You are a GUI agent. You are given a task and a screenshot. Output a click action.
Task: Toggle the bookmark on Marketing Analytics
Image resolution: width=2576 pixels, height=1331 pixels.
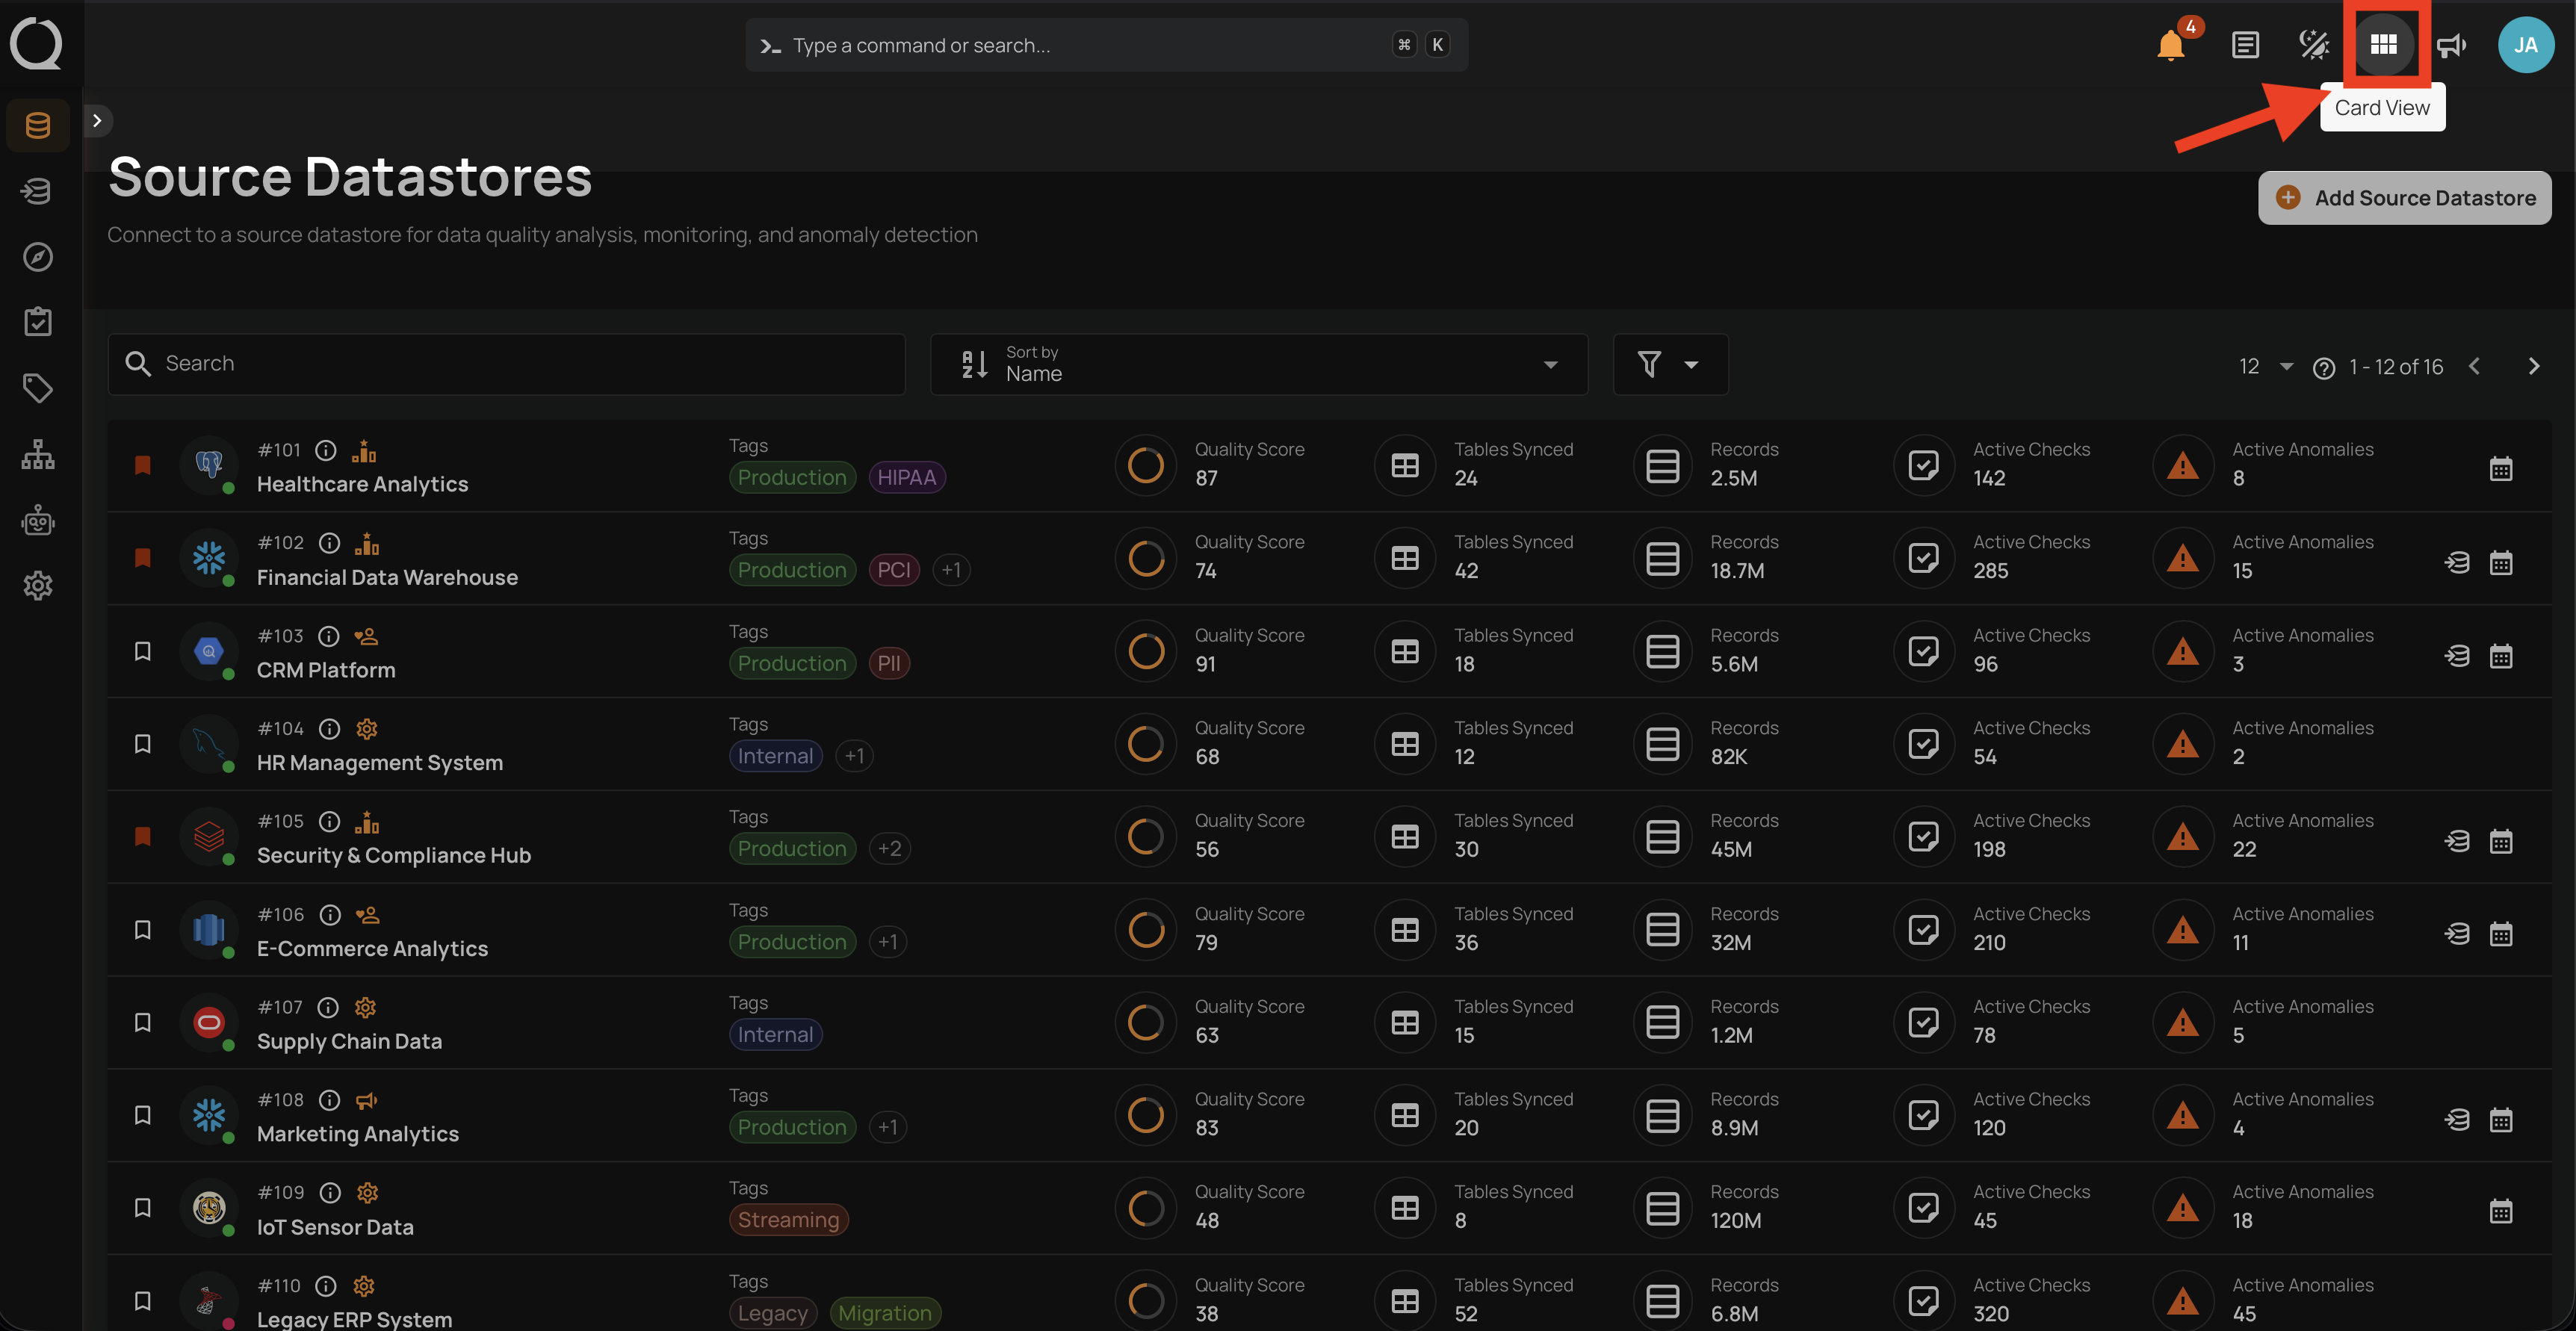coord(143,1115)
